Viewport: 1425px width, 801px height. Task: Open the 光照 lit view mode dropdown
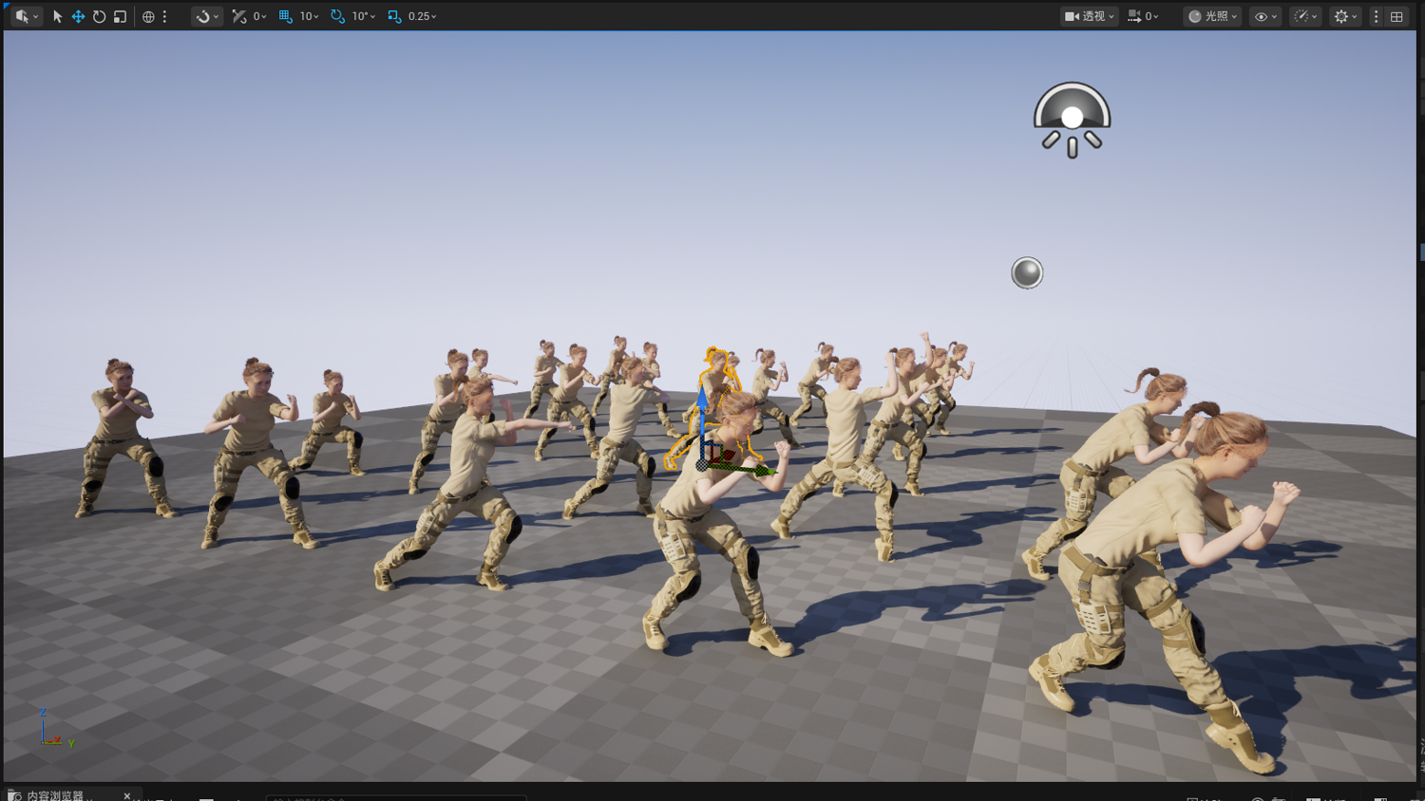[x=1213, y=16]
